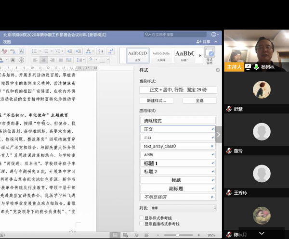Enable 显示样式参考线 checkbox
The height and width of the screenshot is (239, 289).
tap(141, 218)
